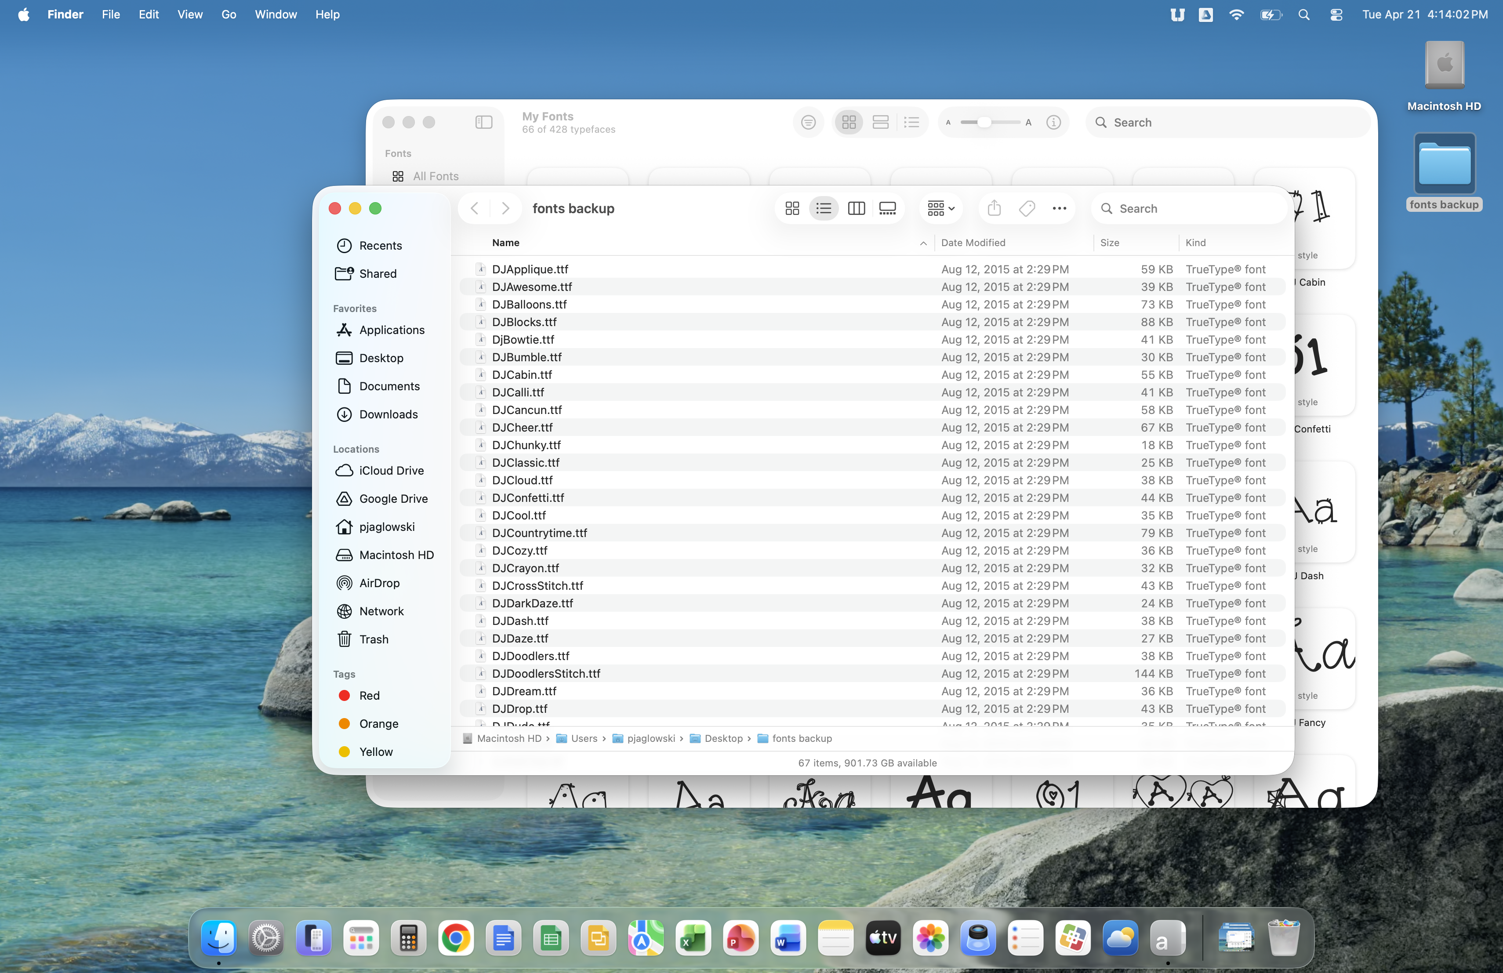1503x973 pixels.
Task: Select list view in Finder toolbar
Action: [824, 208]
